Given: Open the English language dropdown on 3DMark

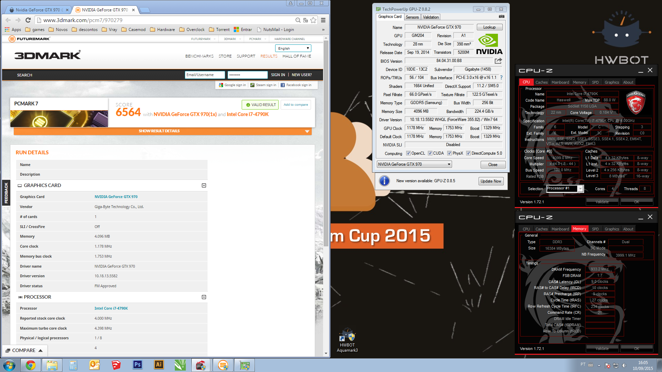Looking at the screenshot, I should pos(293,49).
